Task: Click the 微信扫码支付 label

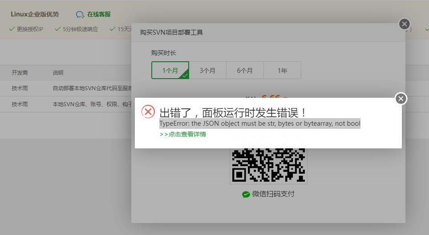Action: click(x=273, y=194)
